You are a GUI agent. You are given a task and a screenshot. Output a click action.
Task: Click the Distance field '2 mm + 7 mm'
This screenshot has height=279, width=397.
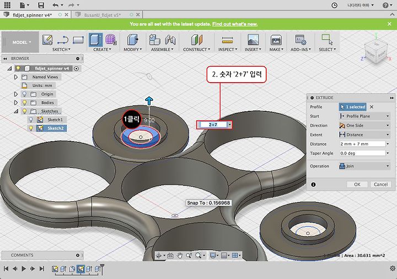coord(362,144)
